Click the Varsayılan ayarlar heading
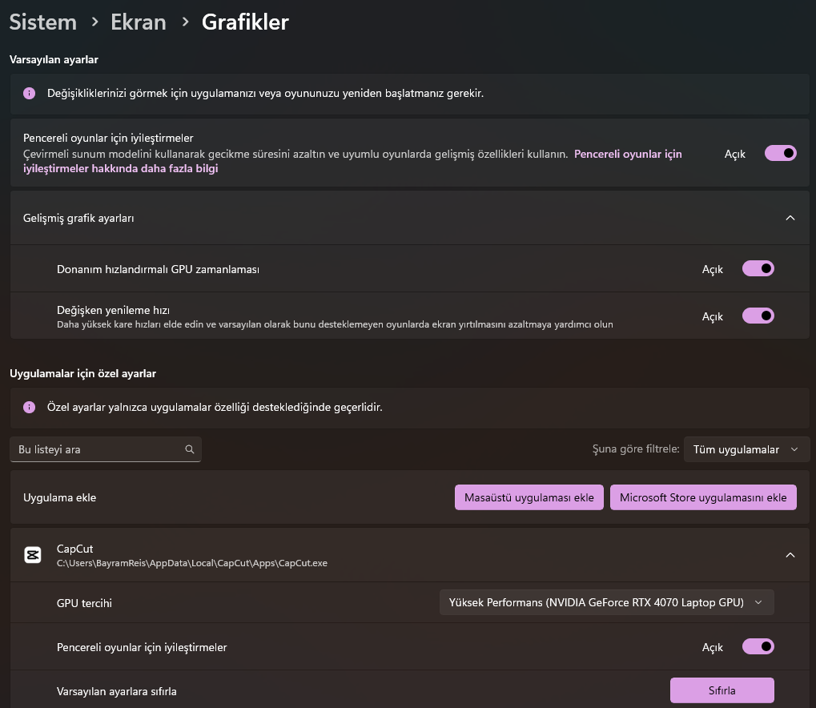The width and height of the screenshot is (816, 708). point(54,60)
